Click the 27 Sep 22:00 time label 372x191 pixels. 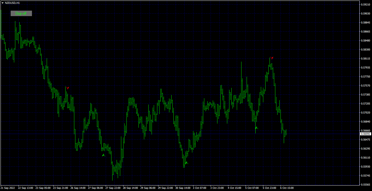(113, 188)
